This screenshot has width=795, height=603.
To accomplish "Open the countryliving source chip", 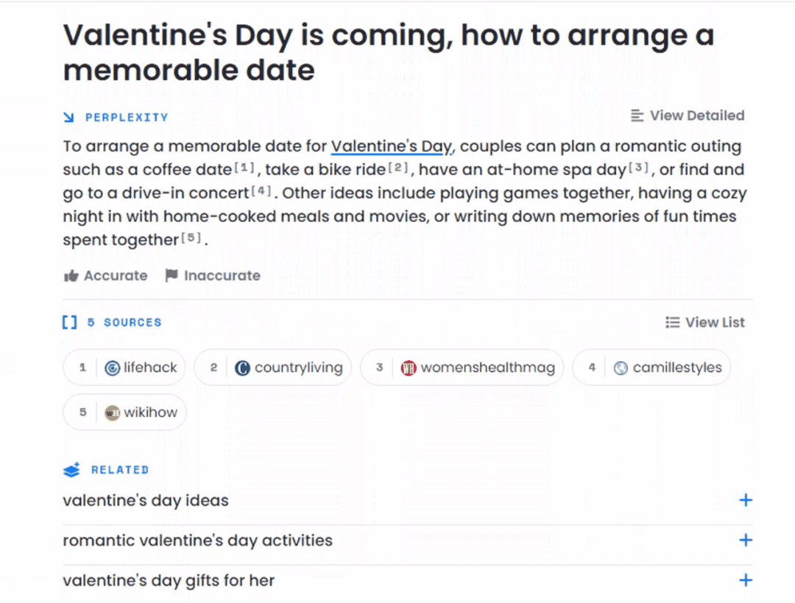I will (273, 368).
